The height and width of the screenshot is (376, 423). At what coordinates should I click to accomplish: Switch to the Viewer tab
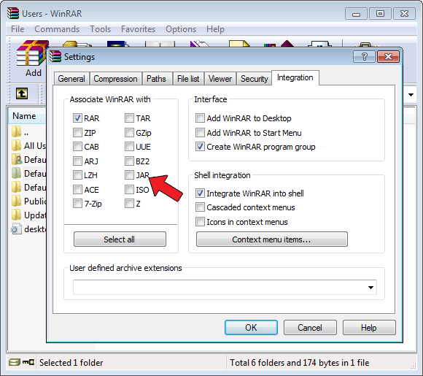click(x=220, y=79)
